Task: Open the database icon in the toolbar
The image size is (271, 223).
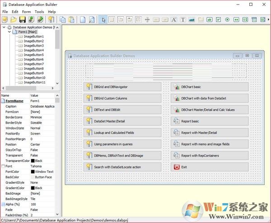Action: coord(51,19)
